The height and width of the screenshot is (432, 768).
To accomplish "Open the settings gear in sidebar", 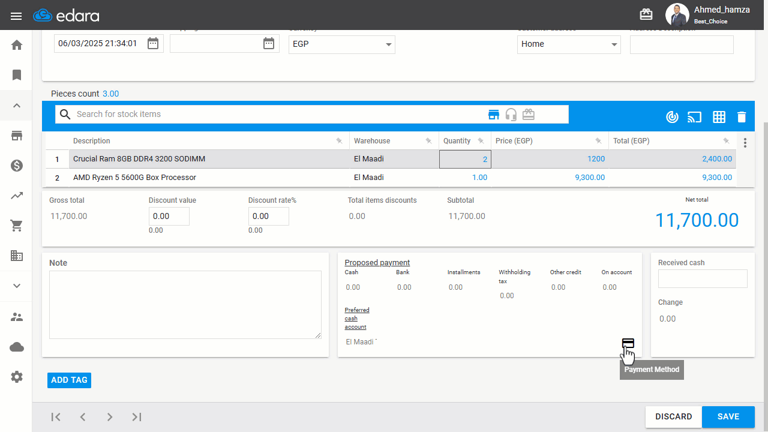I will click(17, 377).
